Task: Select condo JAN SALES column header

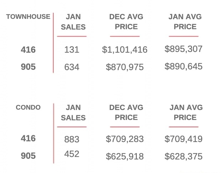Action: [73, 112]
